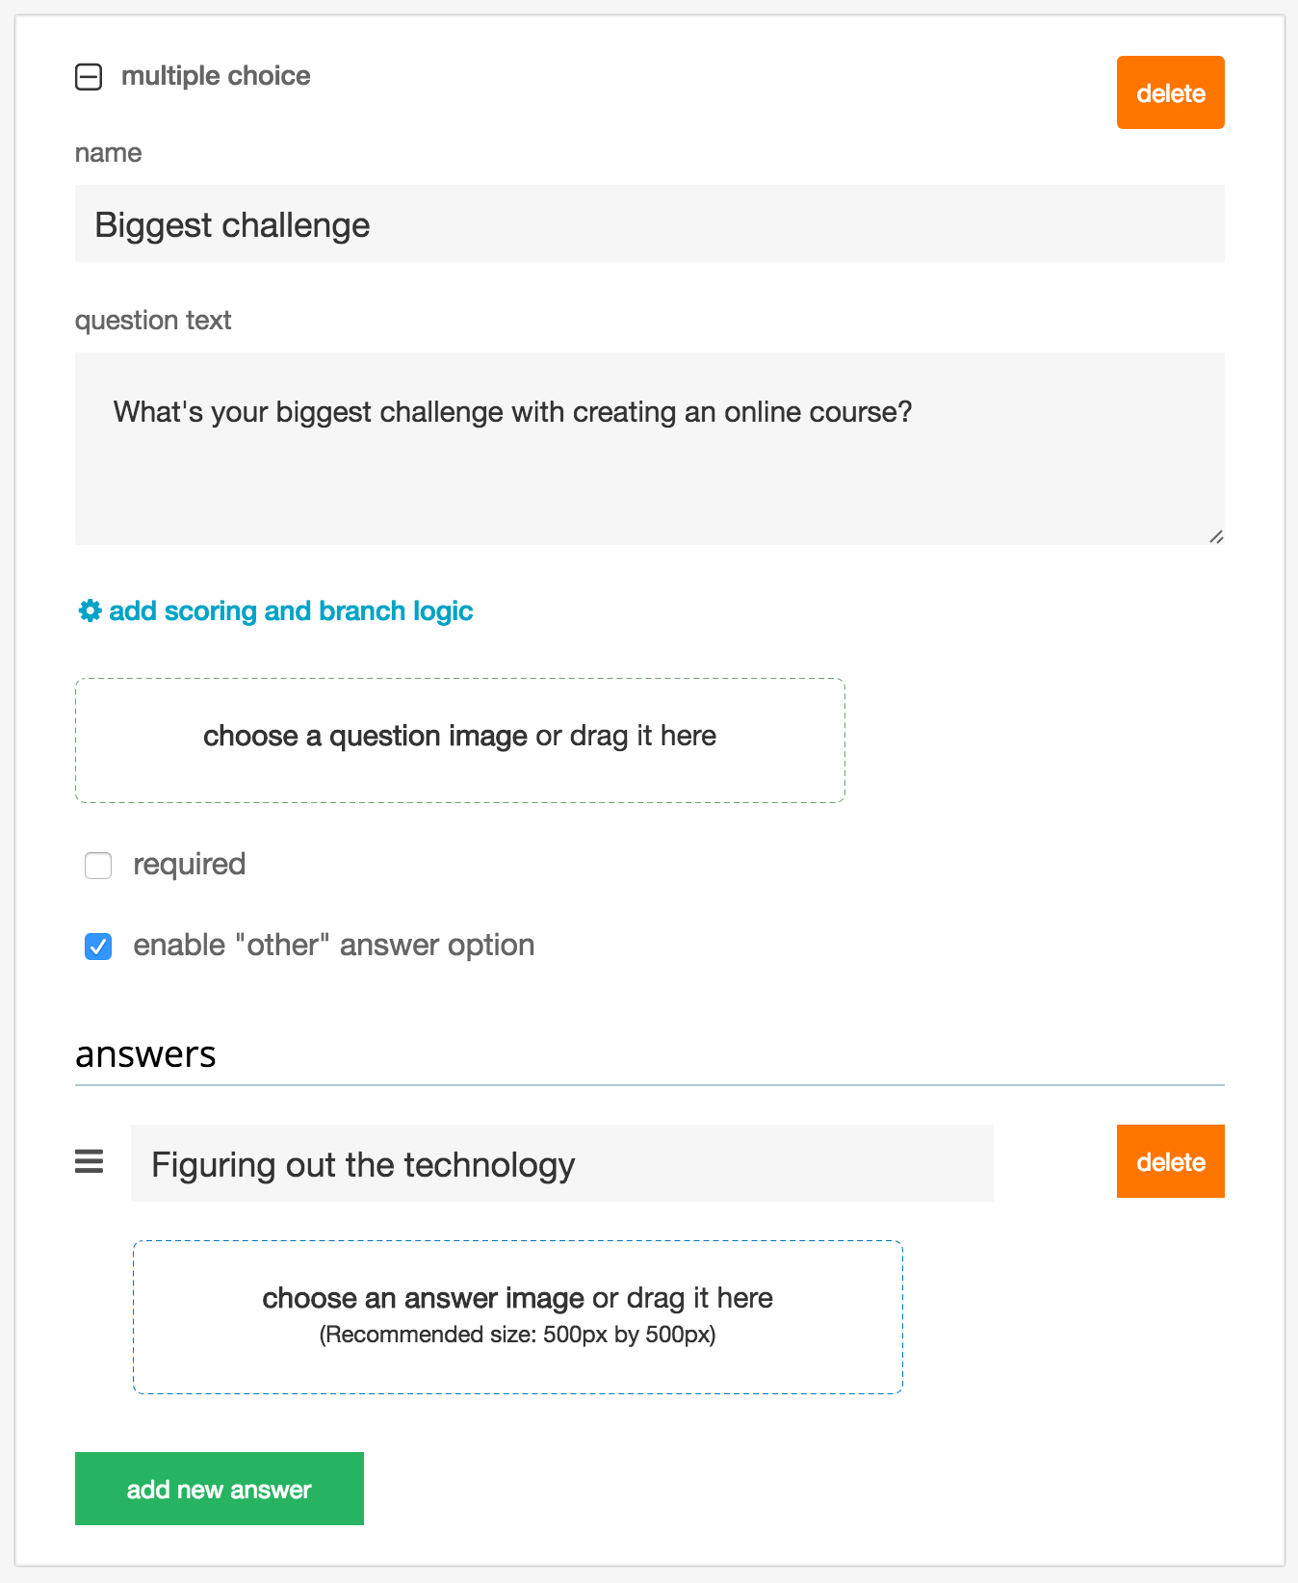Collapse the multiple choice question panel

coord(89,77)
